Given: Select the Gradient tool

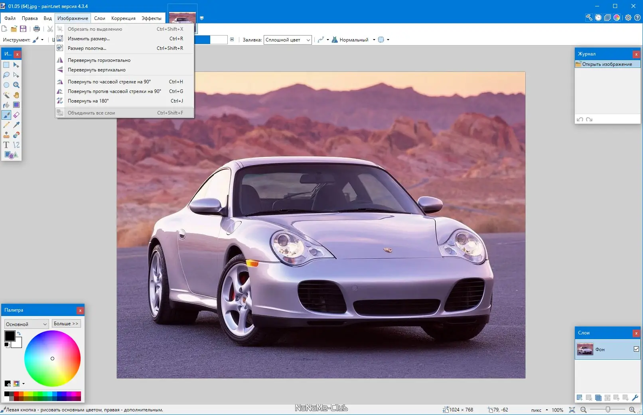Looking at the screenshot, I should [x=16, y=105].
